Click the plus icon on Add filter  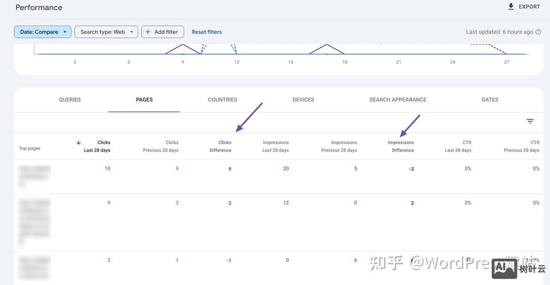148,32
